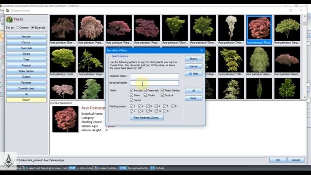Toggle planting zone 2 checkbox
This screenshot has width=311, height=175.
tap(139, 106)
